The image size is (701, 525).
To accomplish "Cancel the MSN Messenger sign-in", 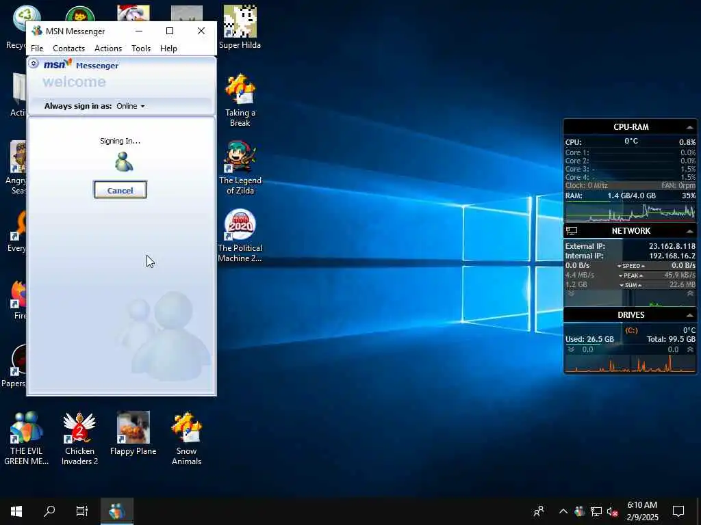I will pos(120,190).
